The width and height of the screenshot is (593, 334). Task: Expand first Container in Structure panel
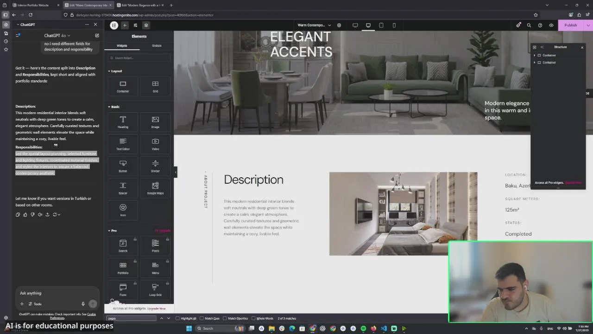535,55
